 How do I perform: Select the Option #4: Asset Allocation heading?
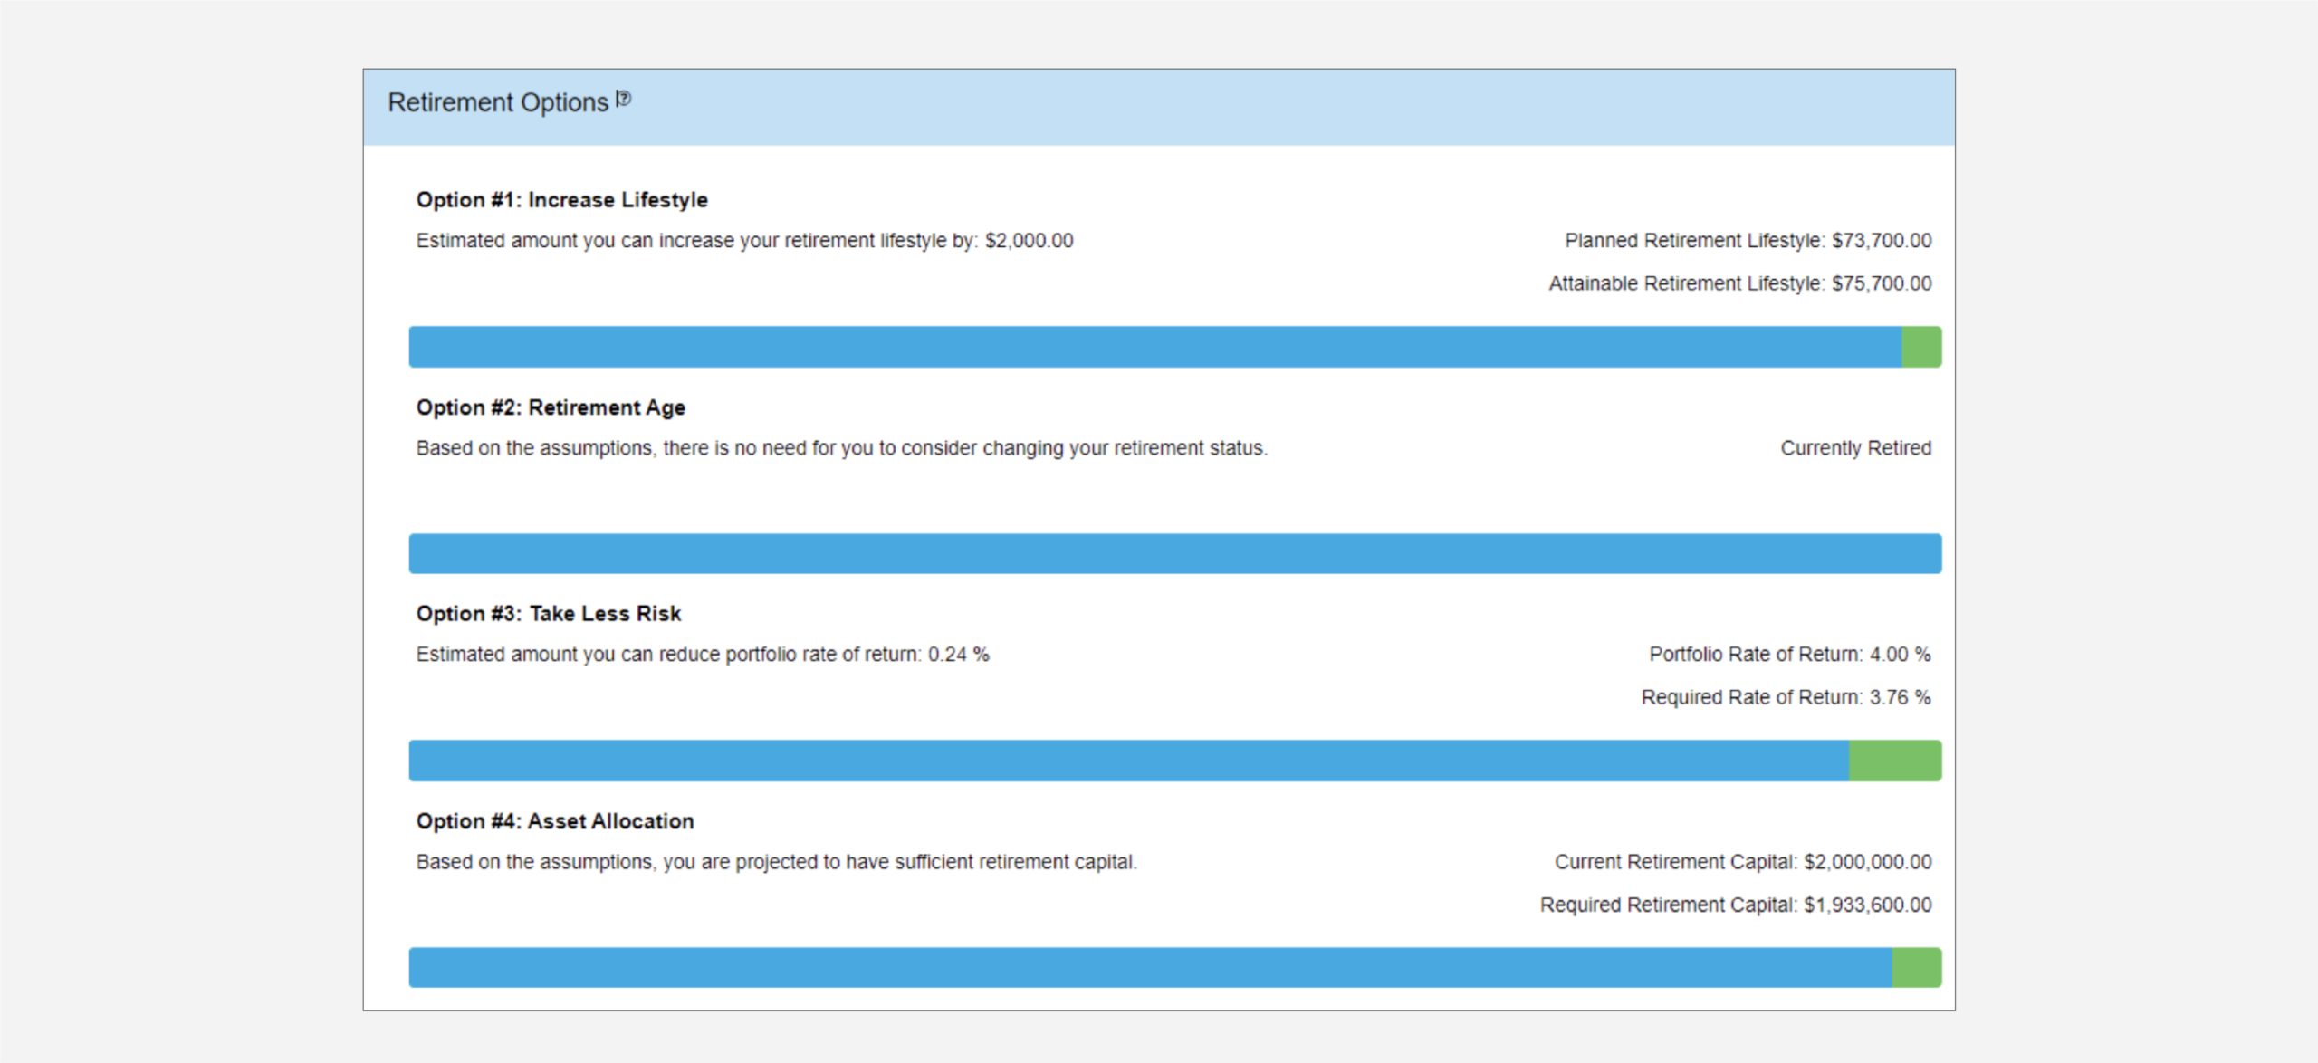click(x=554, y=821)
